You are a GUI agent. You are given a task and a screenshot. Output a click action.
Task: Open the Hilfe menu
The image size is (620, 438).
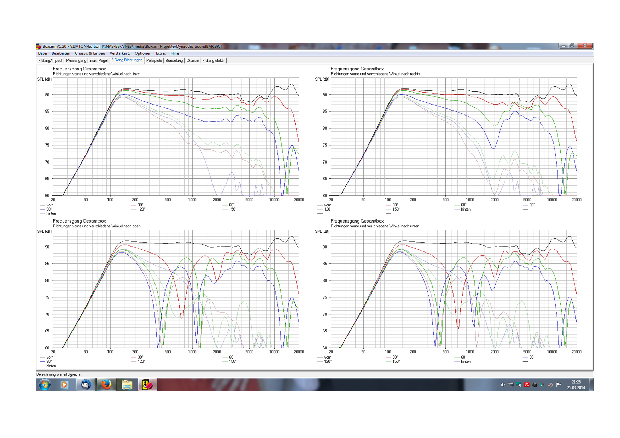175,53
